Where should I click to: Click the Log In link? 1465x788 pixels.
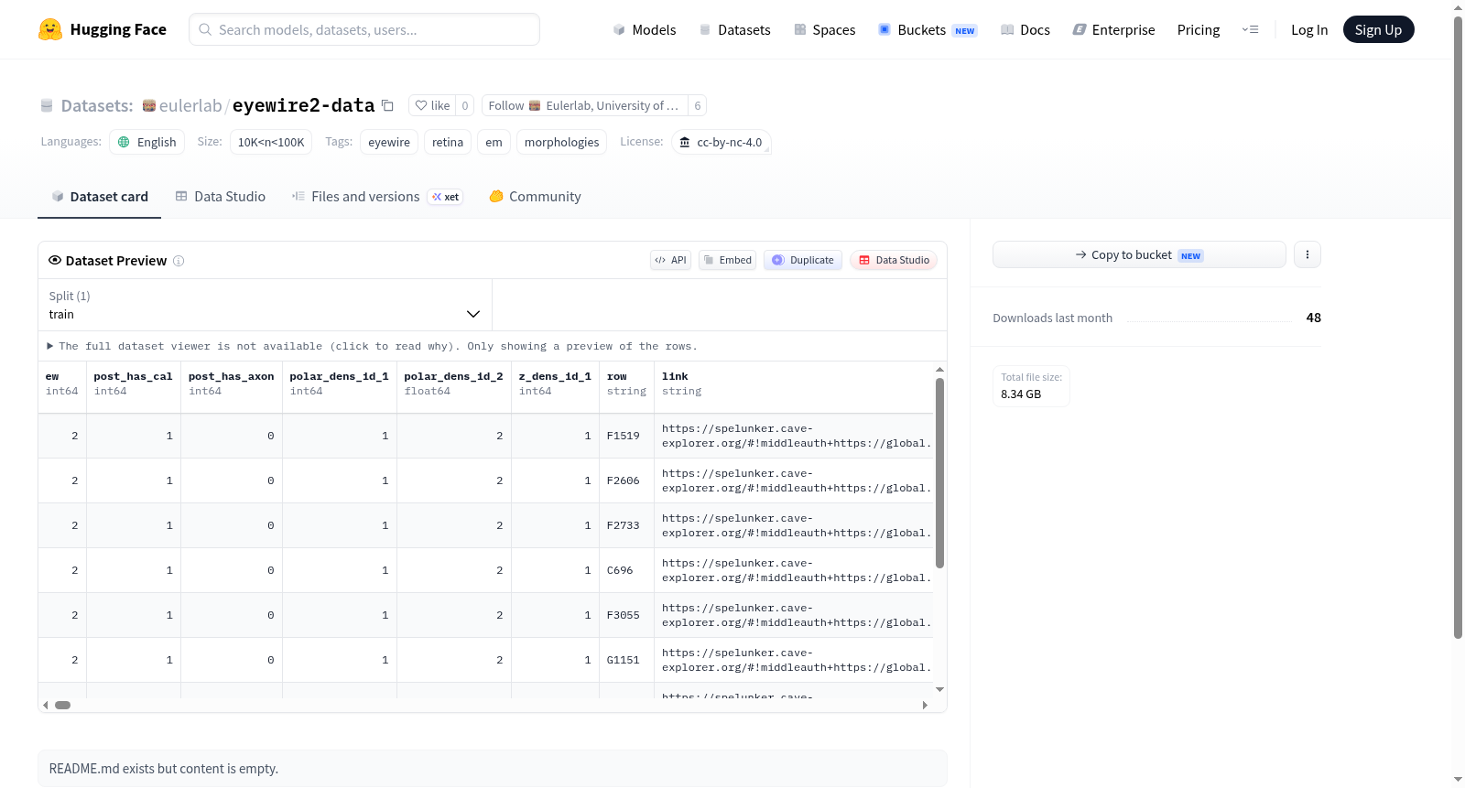tap(1309, 29)
